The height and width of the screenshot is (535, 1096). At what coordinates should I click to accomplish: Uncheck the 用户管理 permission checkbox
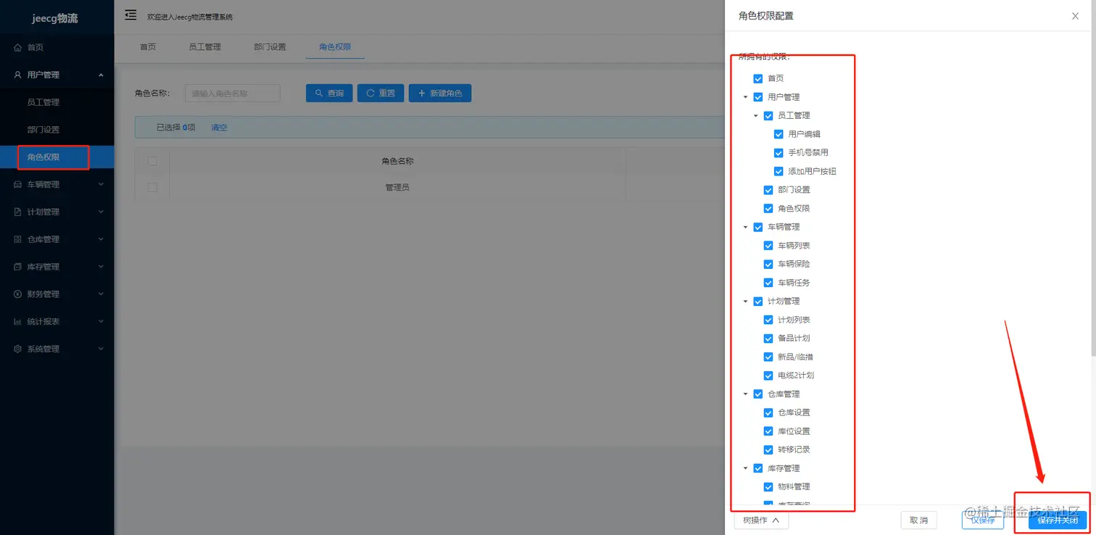[x=758, y=97]
